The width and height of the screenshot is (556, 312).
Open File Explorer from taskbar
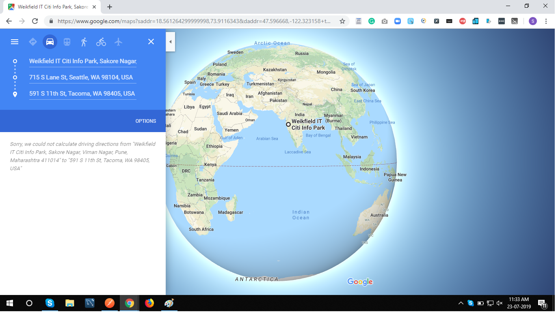(x=70, y=303)
